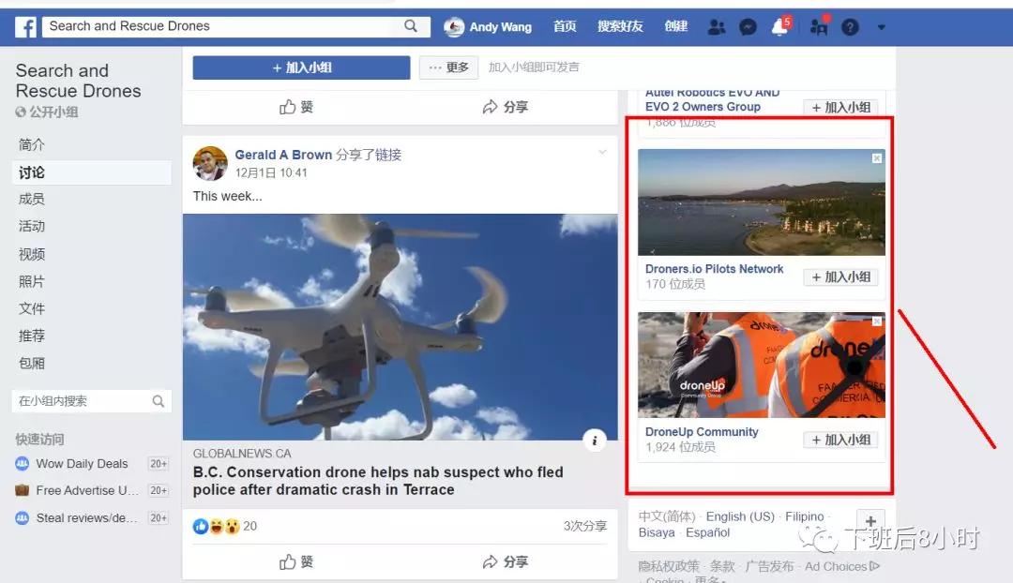
Task: Open the groups shortcut icon with red dot
Action: click(x=819, y=26)
